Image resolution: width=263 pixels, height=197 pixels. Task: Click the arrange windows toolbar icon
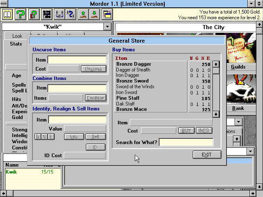[x=107, y=14]
